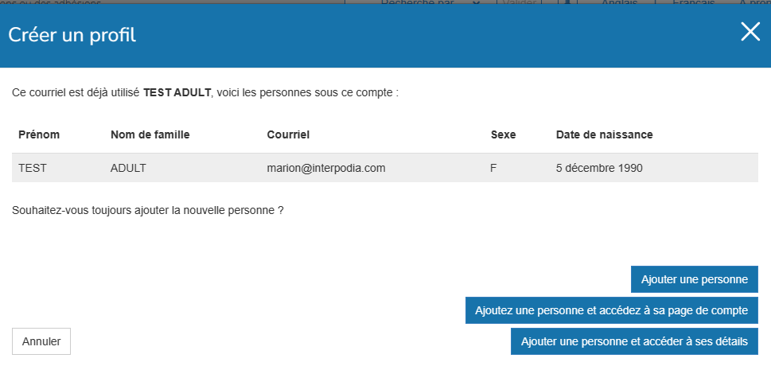Viewport: 771px width, 366px height.
Task: Click Ajoutez une personne et accédez à sa page de compte
Action: (611, 310)
